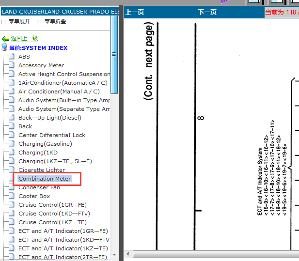Viewport: 299px width, 261px height.
Task: Click page icon beside ECT Indicator(1GR-FE)
Action: pos(12,230)
